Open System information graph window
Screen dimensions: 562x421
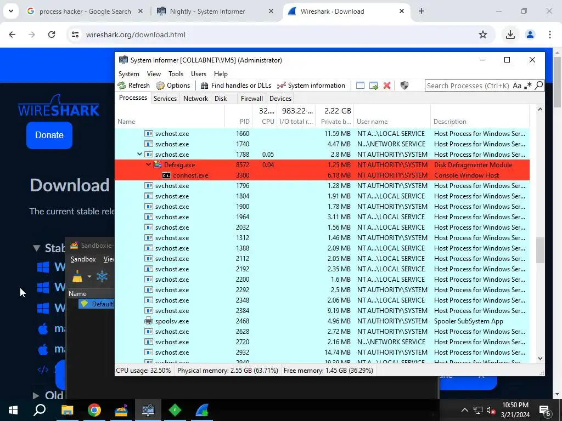[311, 86]
